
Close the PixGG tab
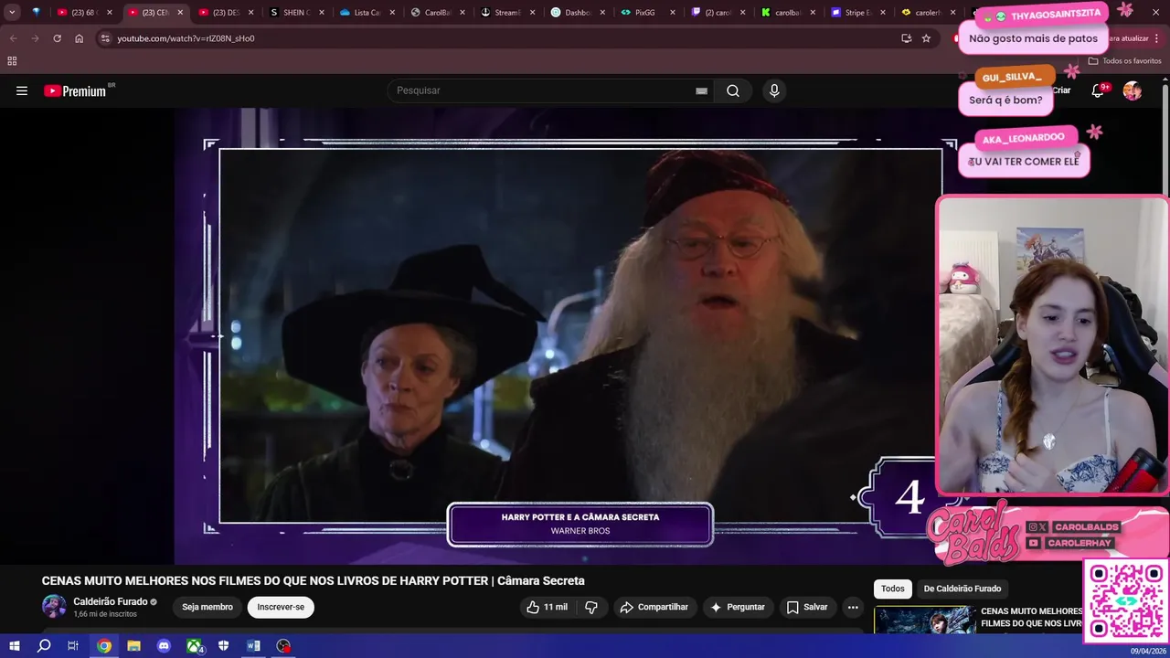(673, 13)
